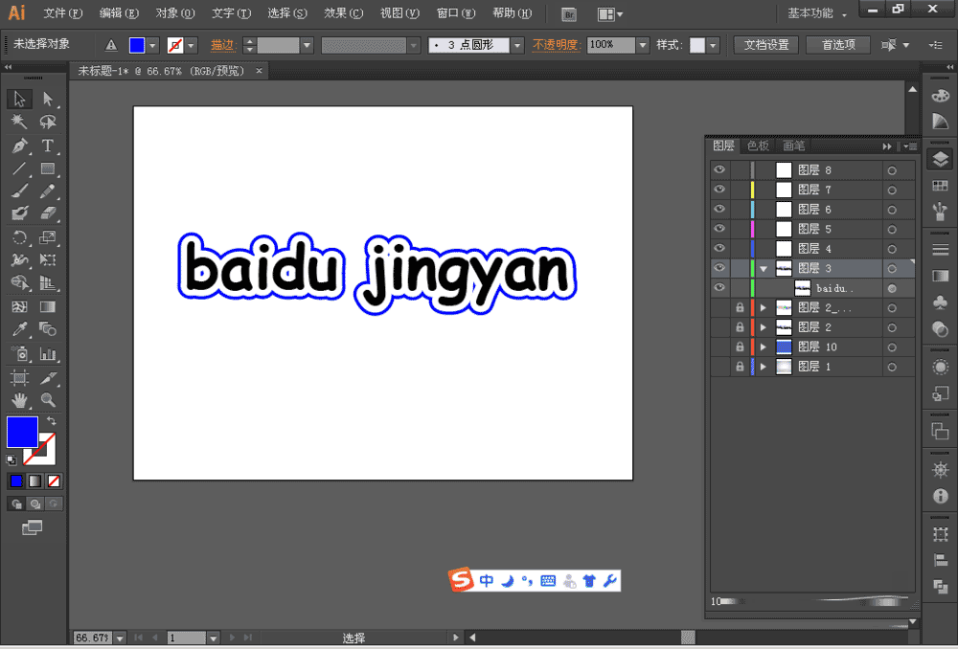Expand layer 图层 1 disclosure triangle
The image size is (958, 649).
[x=764, y=367]
